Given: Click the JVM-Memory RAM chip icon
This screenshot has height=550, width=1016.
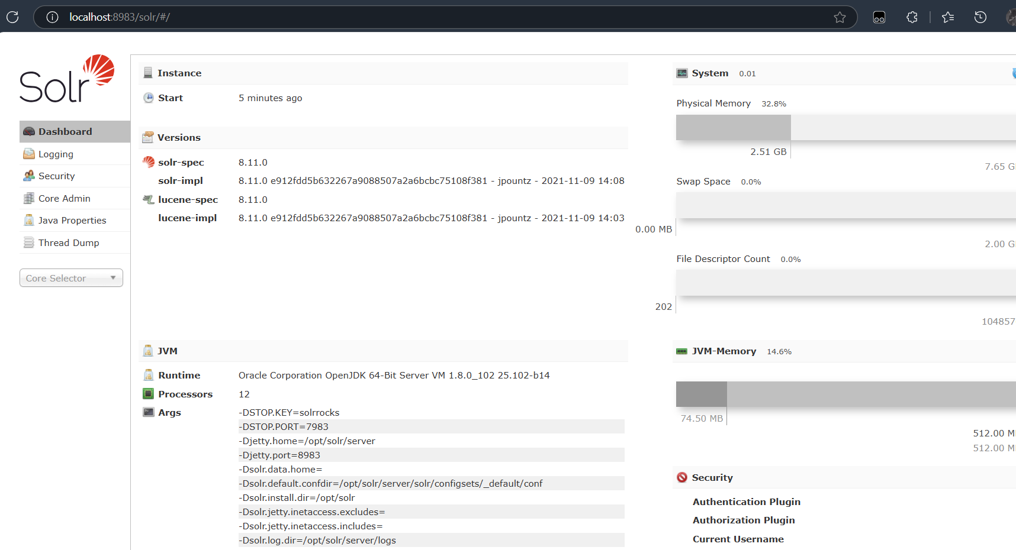Looking at the screenshot, I should [682, 351].
